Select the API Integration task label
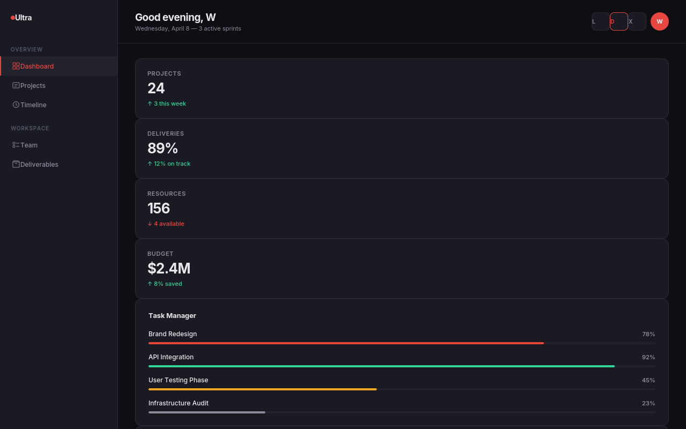Screen dimensions: 686x429 pyautogui.click(x=171, y=357)
